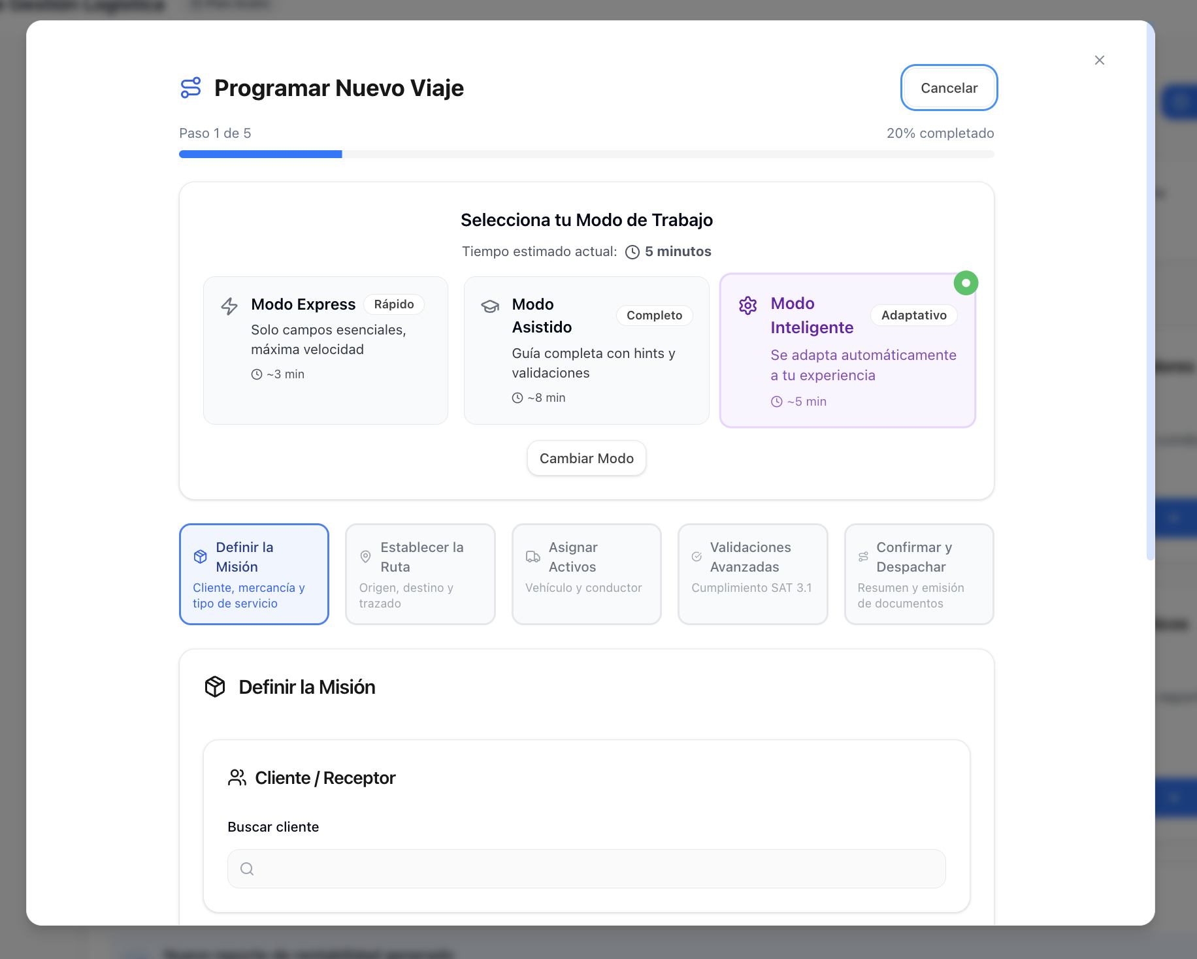Select the Modo Express work mode card
The width and height of the screenshot is (1197, 959).
[325, 350]
